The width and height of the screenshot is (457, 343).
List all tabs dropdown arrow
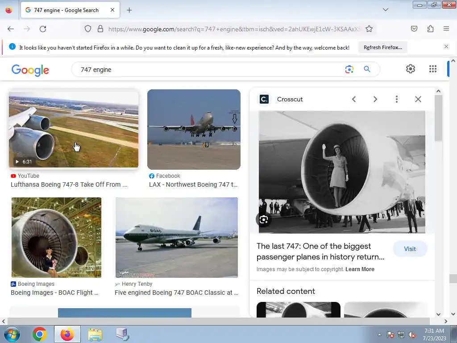tap(385, 10)
